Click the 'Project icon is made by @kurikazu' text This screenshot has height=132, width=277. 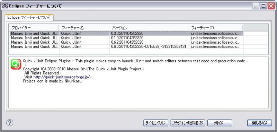[x=53, y=81]
